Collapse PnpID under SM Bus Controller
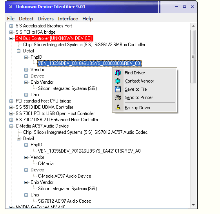This screenshot has width=220, height=214. tap(26, 57)
